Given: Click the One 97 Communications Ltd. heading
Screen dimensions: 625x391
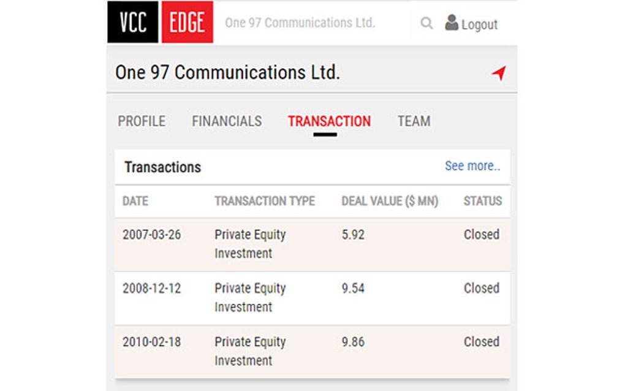Looking at the screenshot, I should point(227,73).
